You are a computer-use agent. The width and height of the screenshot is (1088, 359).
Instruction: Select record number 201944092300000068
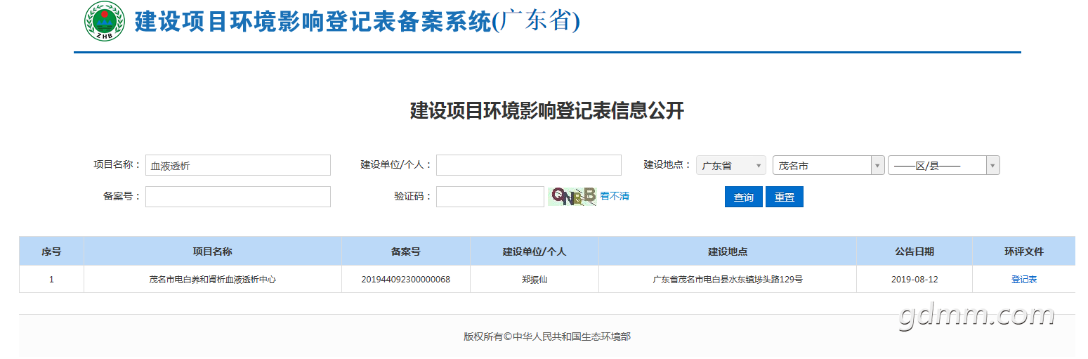coord(406,279)
